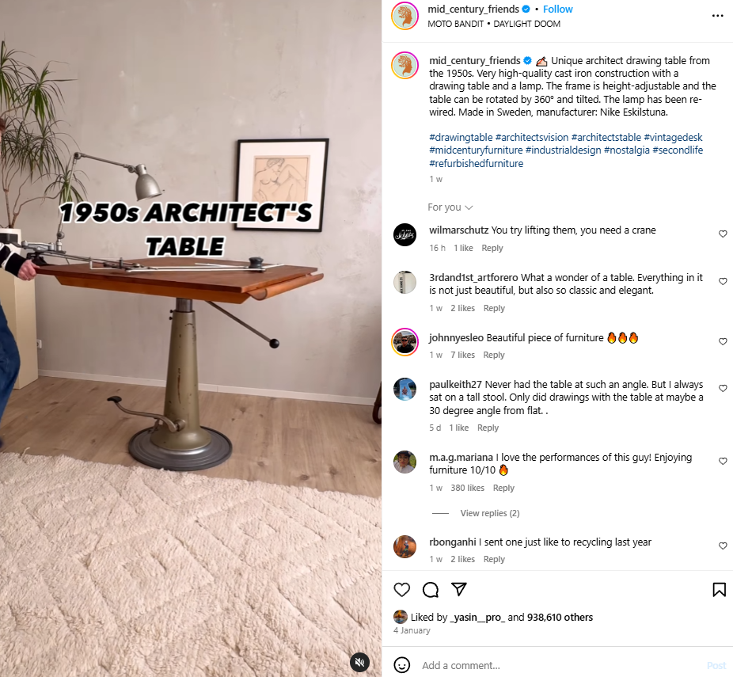Screen dimensions: 733x677
Task: Reply to paulkeith27's comment
Action: click(488, 428)
